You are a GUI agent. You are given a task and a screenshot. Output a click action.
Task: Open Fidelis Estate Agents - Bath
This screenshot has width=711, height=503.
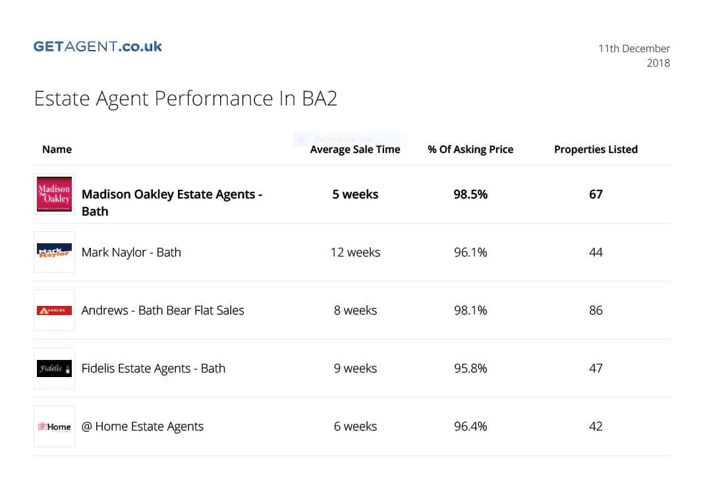pos(154,369)
